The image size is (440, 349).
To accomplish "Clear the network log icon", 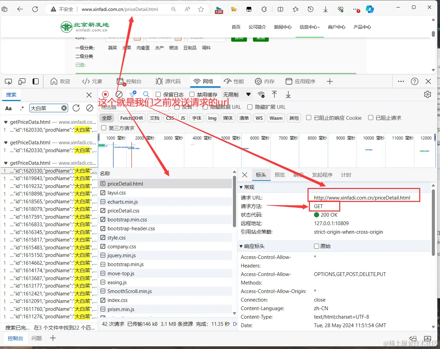I will [x=119, y=94].
